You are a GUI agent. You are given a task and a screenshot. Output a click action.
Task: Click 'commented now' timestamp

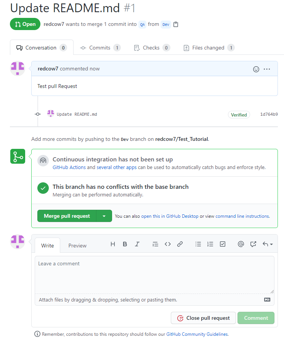point(80,69)
